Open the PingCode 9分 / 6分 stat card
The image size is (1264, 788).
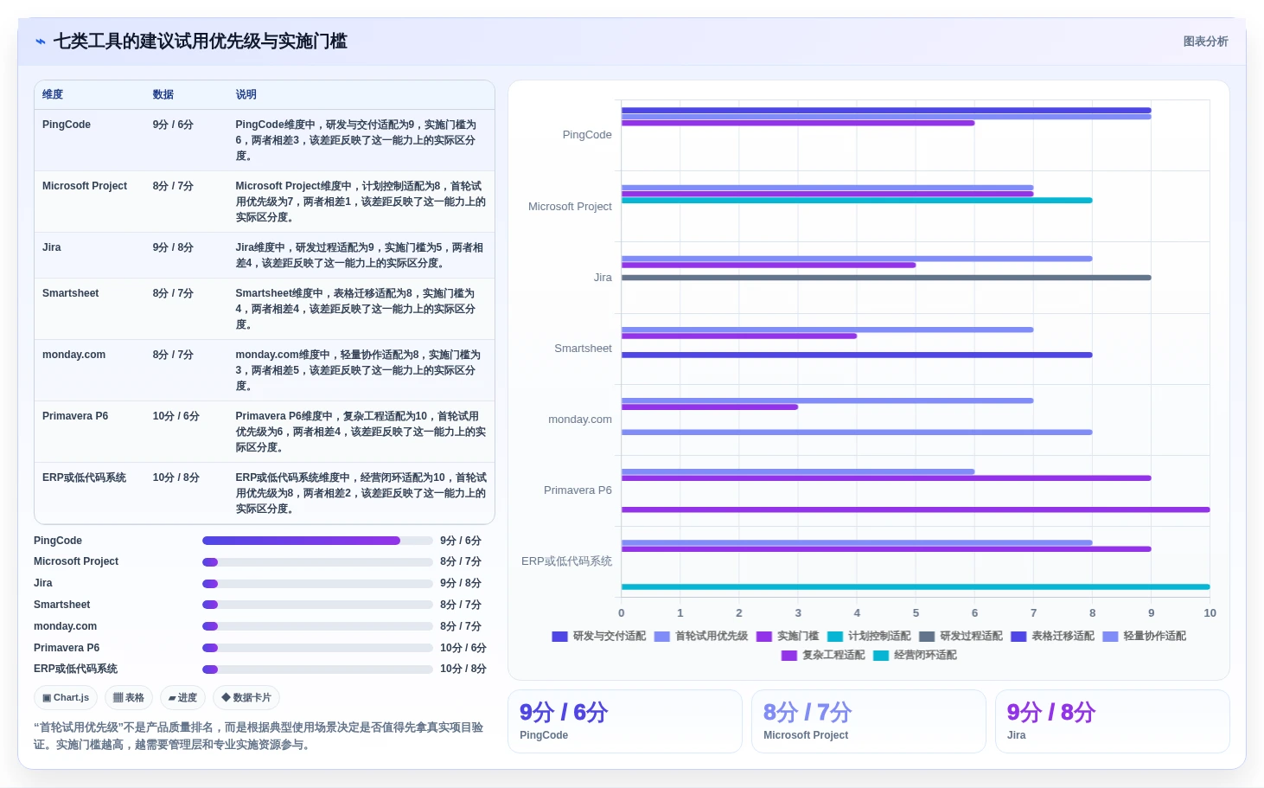tap(625, 721)
